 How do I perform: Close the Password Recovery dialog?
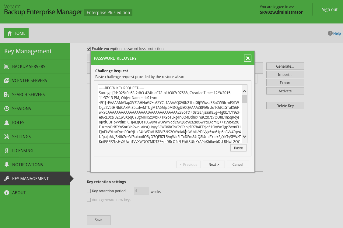[x=248, y=58]
